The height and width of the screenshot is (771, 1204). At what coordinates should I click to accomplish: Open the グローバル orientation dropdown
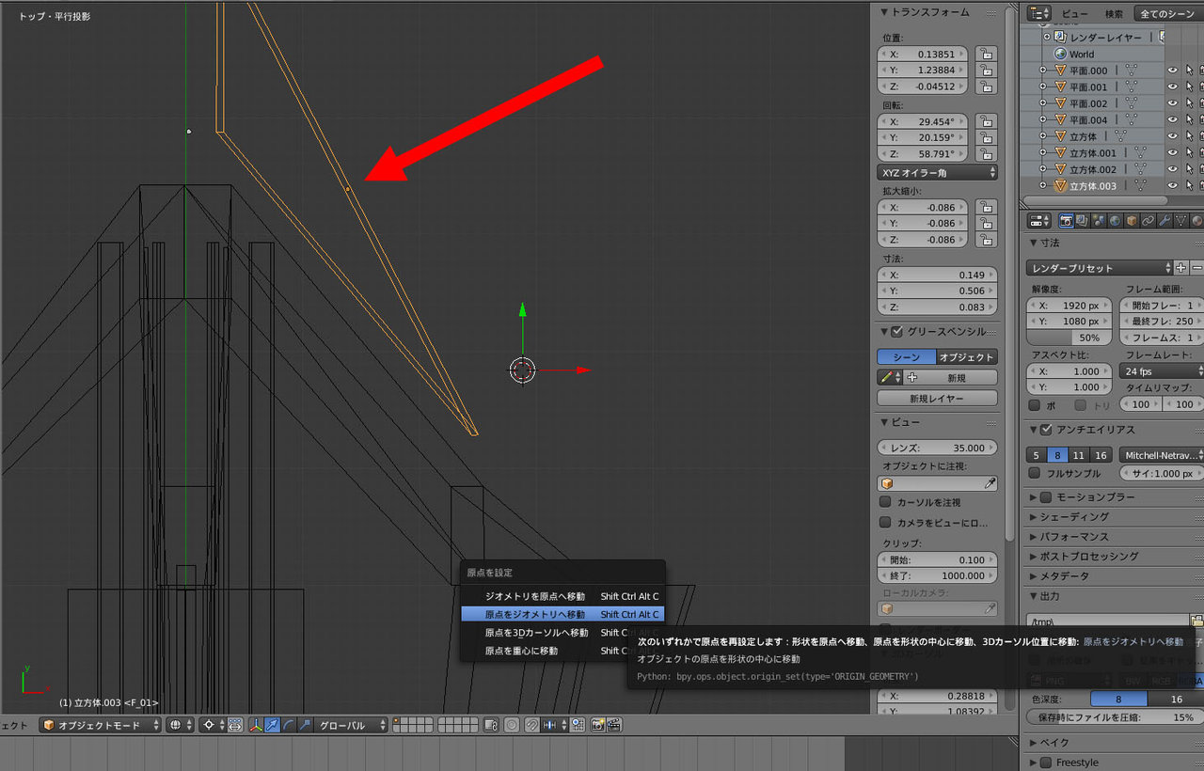coord(352,725)
